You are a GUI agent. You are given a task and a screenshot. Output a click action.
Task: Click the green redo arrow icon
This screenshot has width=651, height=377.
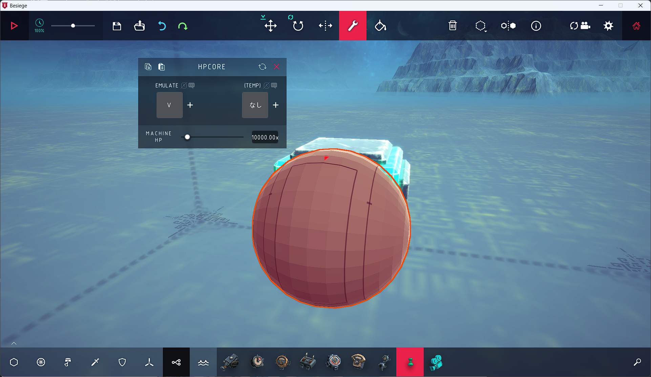pyautogui.click(x=183, y=26)
